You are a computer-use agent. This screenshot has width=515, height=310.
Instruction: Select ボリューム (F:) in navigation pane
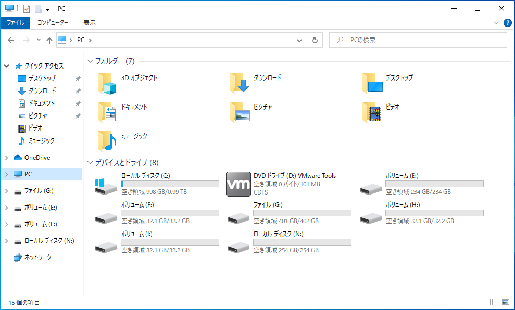[41, 224]
